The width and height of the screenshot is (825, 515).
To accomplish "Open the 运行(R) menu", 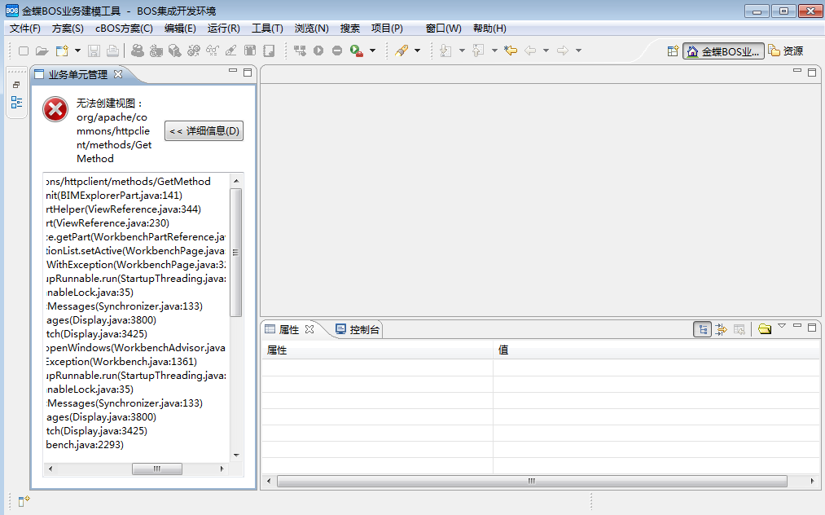I will 224,29.
